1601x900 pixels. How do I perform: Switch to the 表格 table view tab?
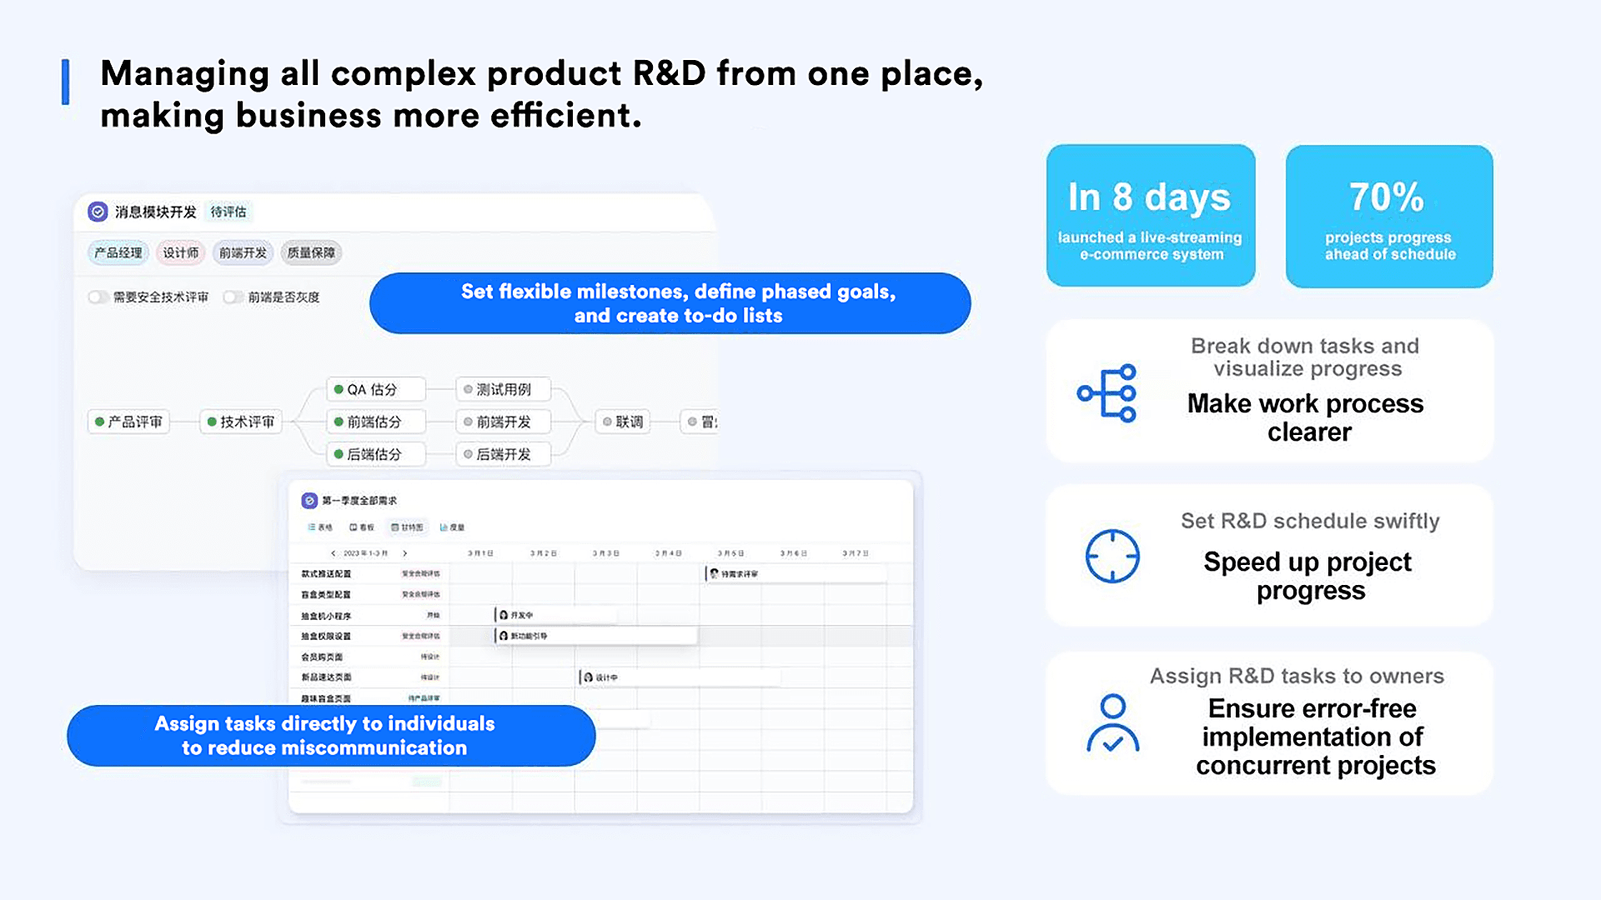coord(321,527)
